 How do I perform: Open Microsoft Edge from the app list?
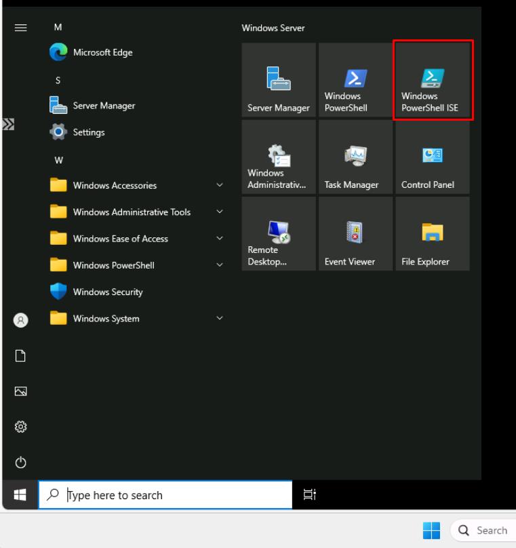102,53
